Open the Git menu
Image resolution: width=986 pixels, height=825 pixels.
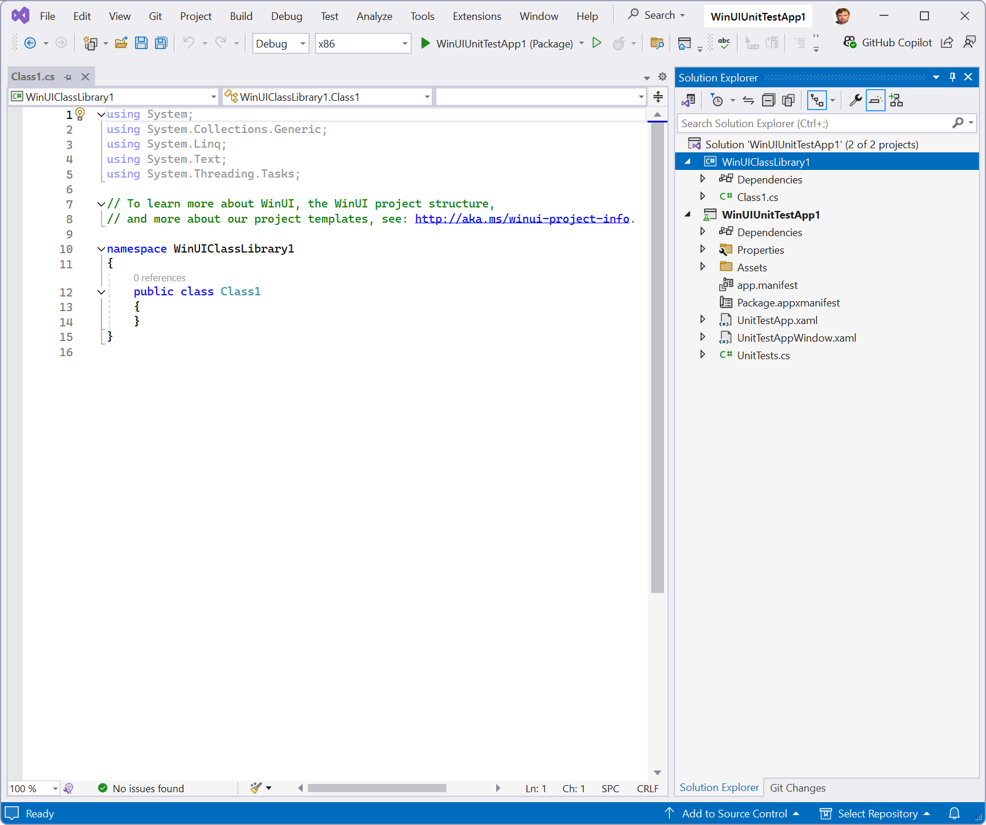pos(155,16)
